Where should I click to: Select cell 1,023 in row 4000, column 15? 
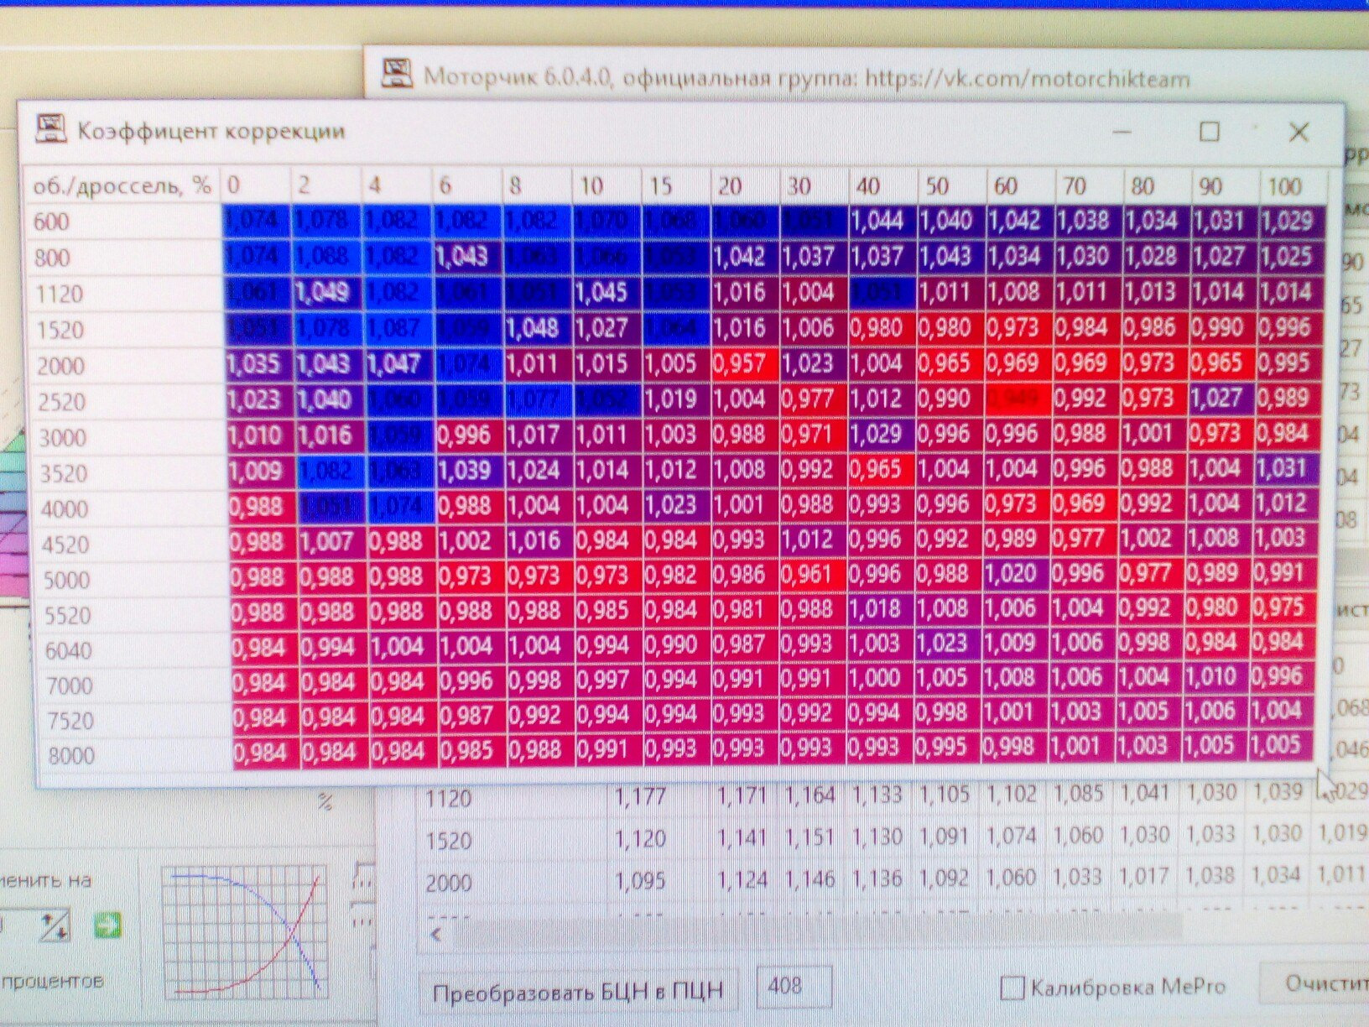[677, 505]
